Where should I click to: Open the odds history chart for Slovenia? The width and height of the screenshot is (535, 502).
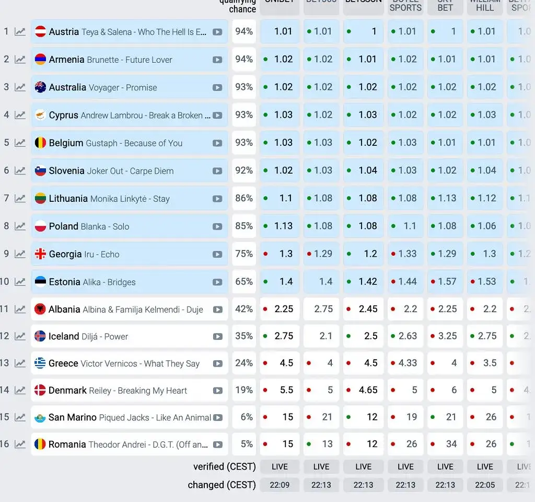(x=20, y=171)
